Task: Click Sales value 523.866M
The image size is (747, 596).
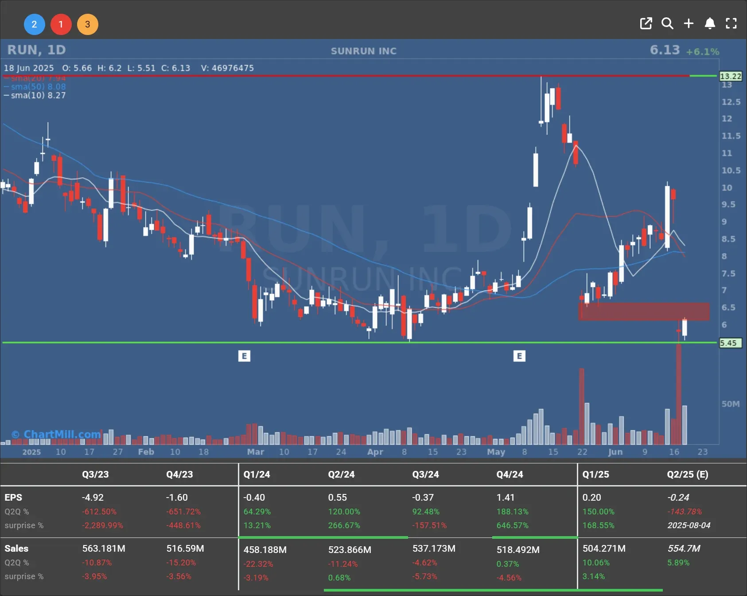Action: coord(350,550)
